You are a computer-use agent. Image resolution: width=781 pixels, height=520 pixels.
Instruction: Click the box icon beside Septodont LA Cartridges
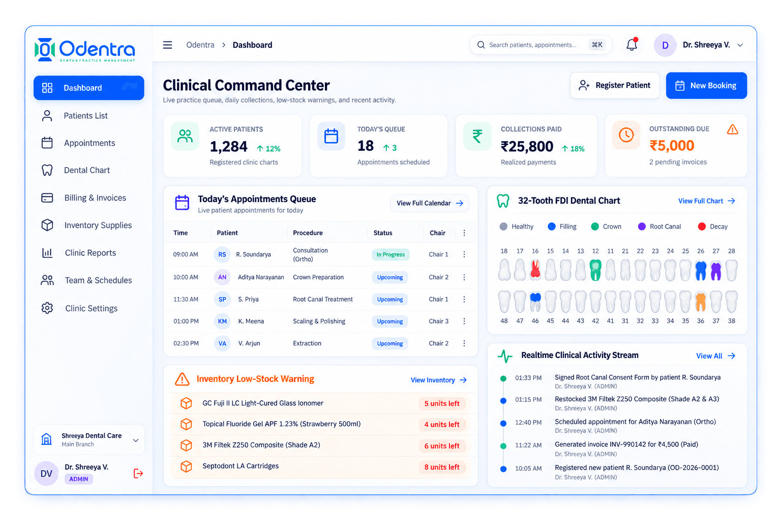point(186,466)
